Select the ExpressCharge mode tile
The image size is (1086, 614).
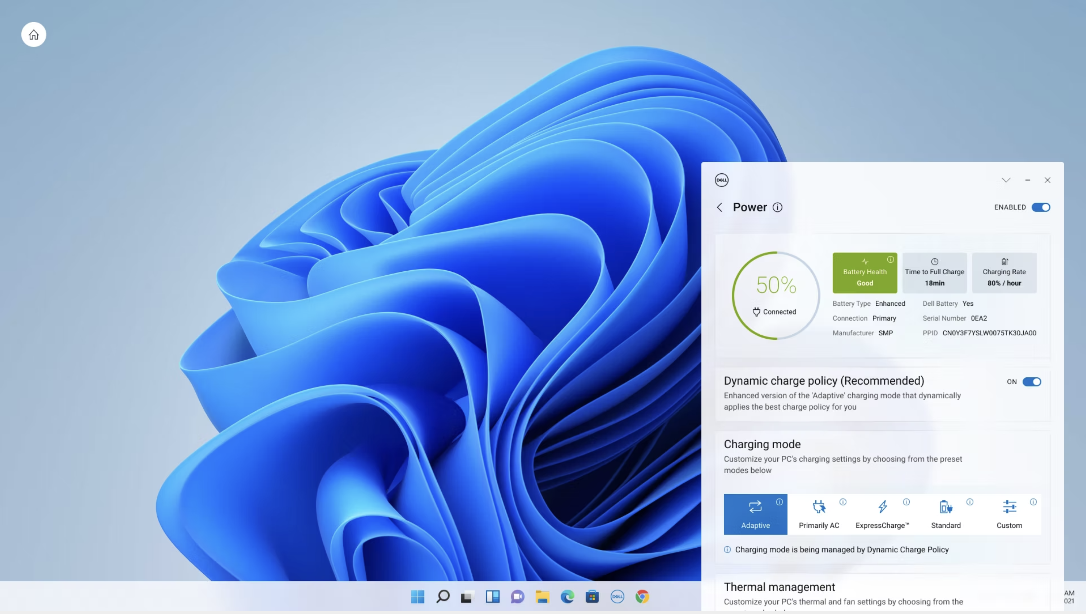coord(882,515)
